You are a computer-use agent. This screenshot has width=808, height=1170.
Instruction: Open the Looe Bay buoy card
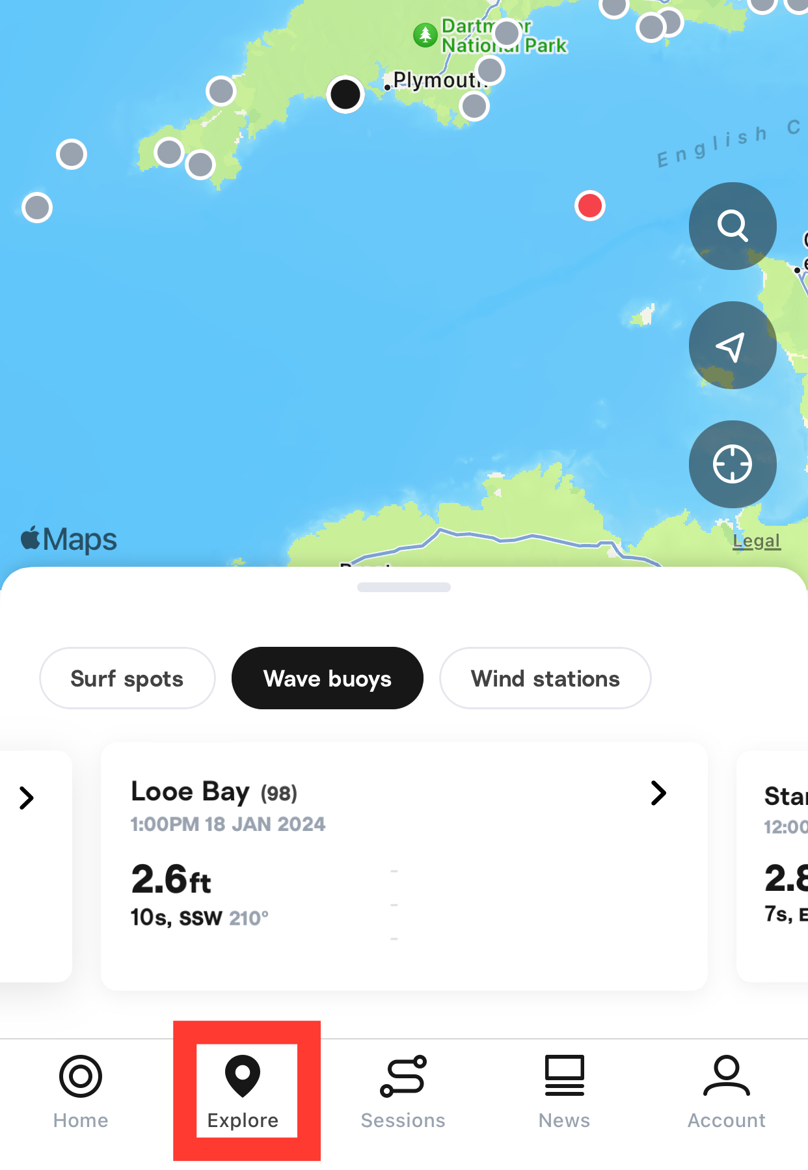coord(404,866)
